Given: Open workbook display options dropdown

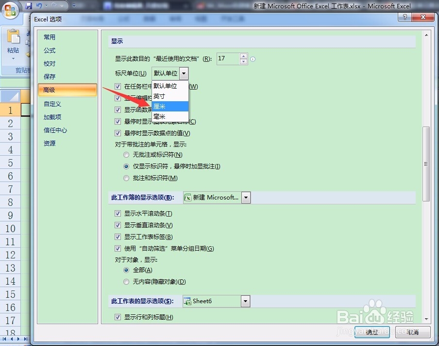Looking at the screenshot, I should 246,198.
